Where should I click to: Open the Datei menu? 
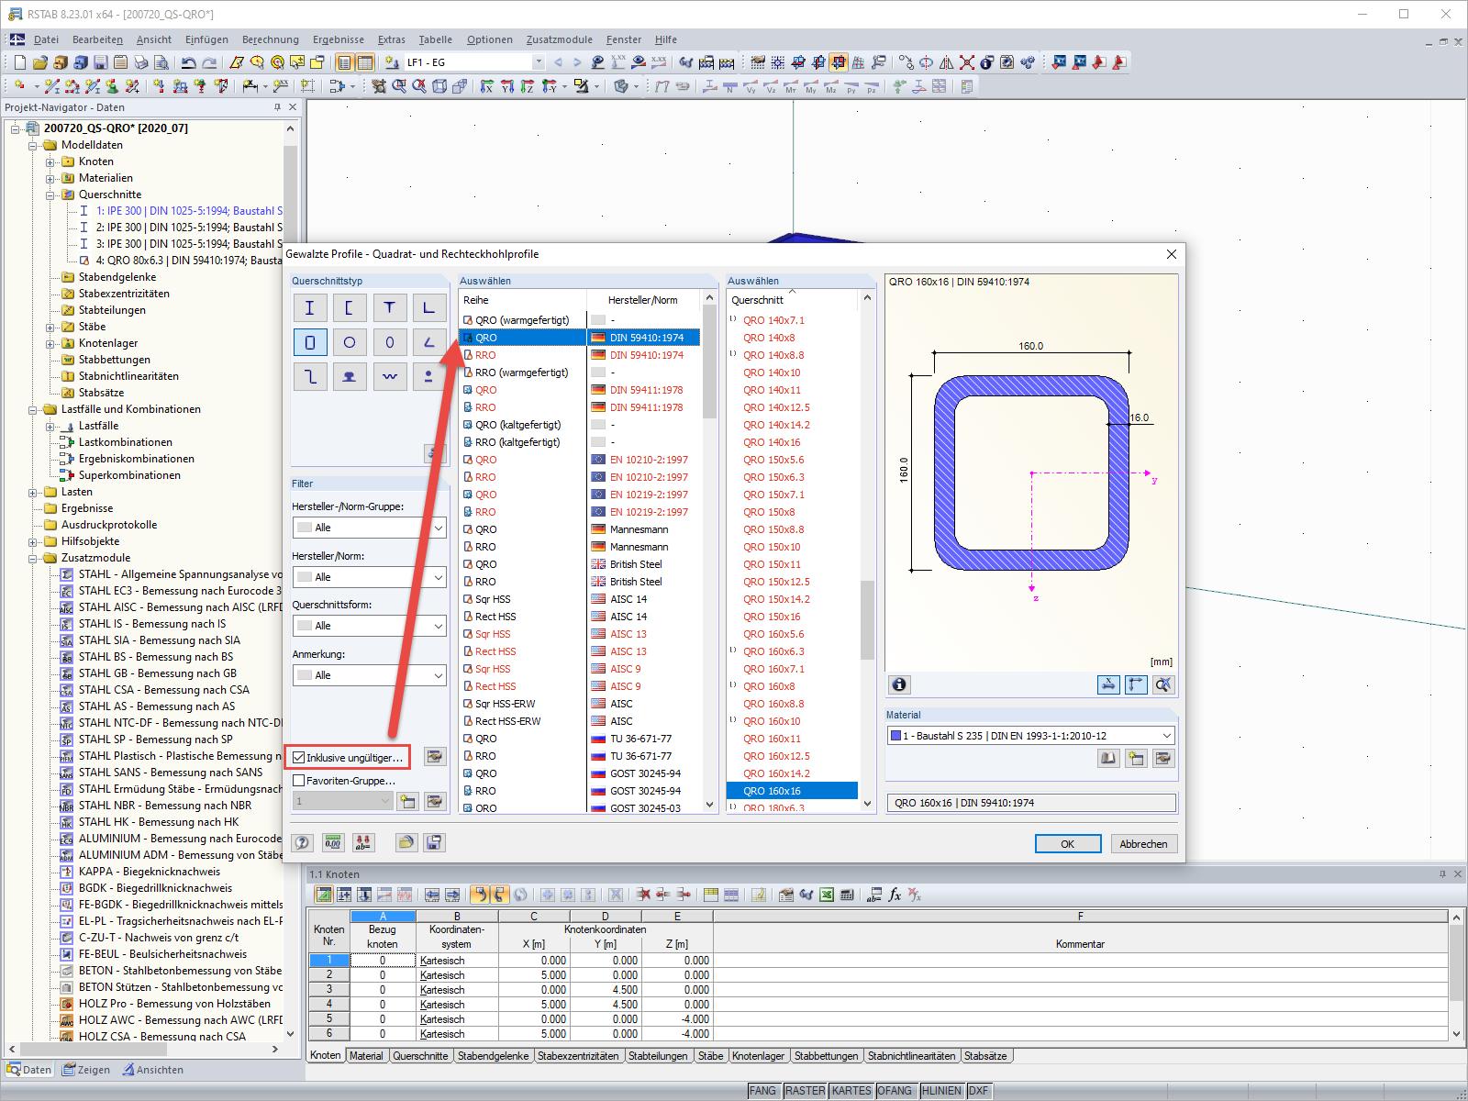point(46,39)
